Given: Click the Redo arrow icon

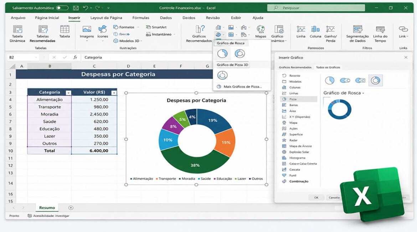Looking at the screenshot, I should (97, 8).
